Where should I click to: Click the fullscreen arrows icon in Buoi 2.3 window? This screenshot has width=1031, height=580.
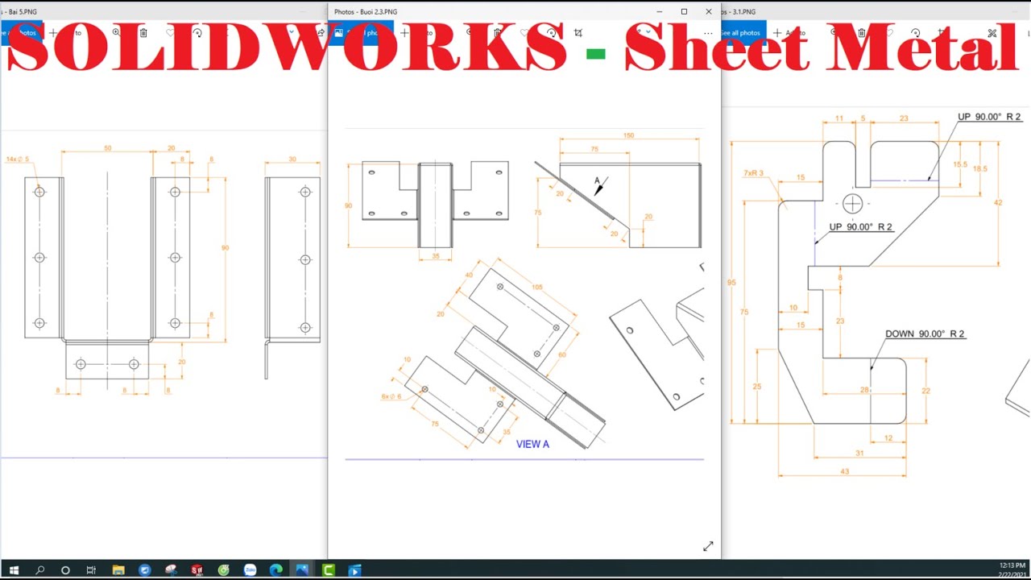point(708,546)
